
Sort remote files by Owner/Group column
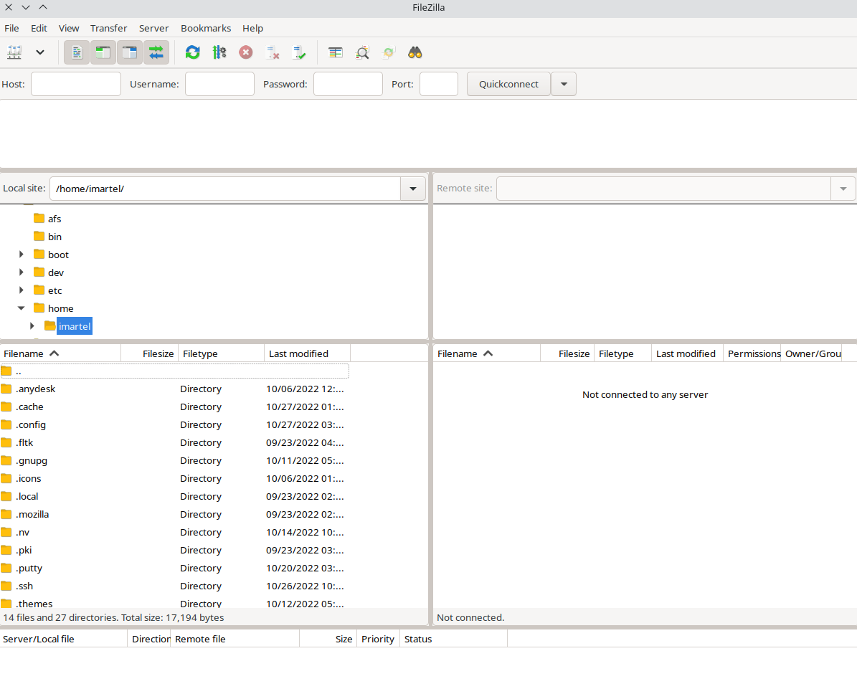pyautogui.click(x=812, y=353)
